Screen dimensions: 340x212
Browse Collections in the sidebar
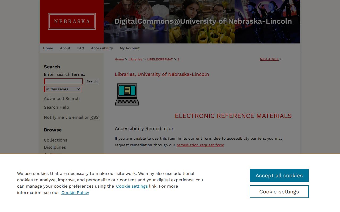pos(56,140)
